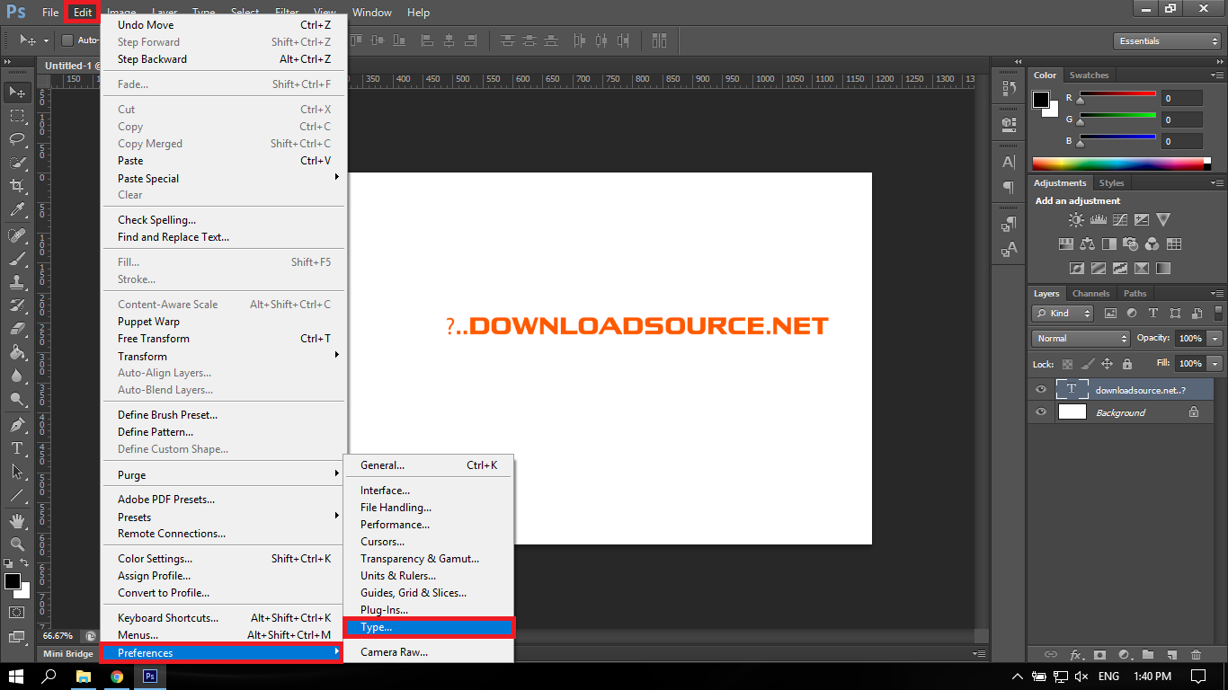Select the Path Selection tool
1228x690 pixels.
[x=17, y=471]
